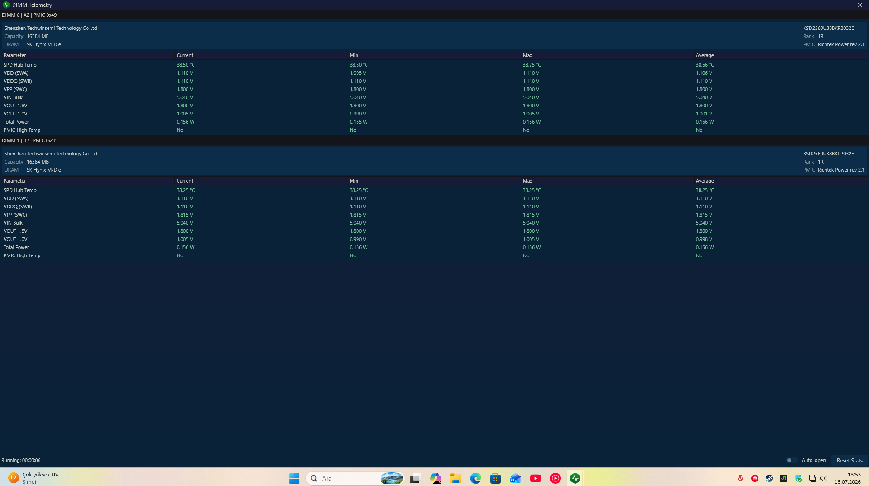The width and height of the screenshot is (869, 486).
Task: Open the UV weather widget on taskbar
Action: pos(34,478)
